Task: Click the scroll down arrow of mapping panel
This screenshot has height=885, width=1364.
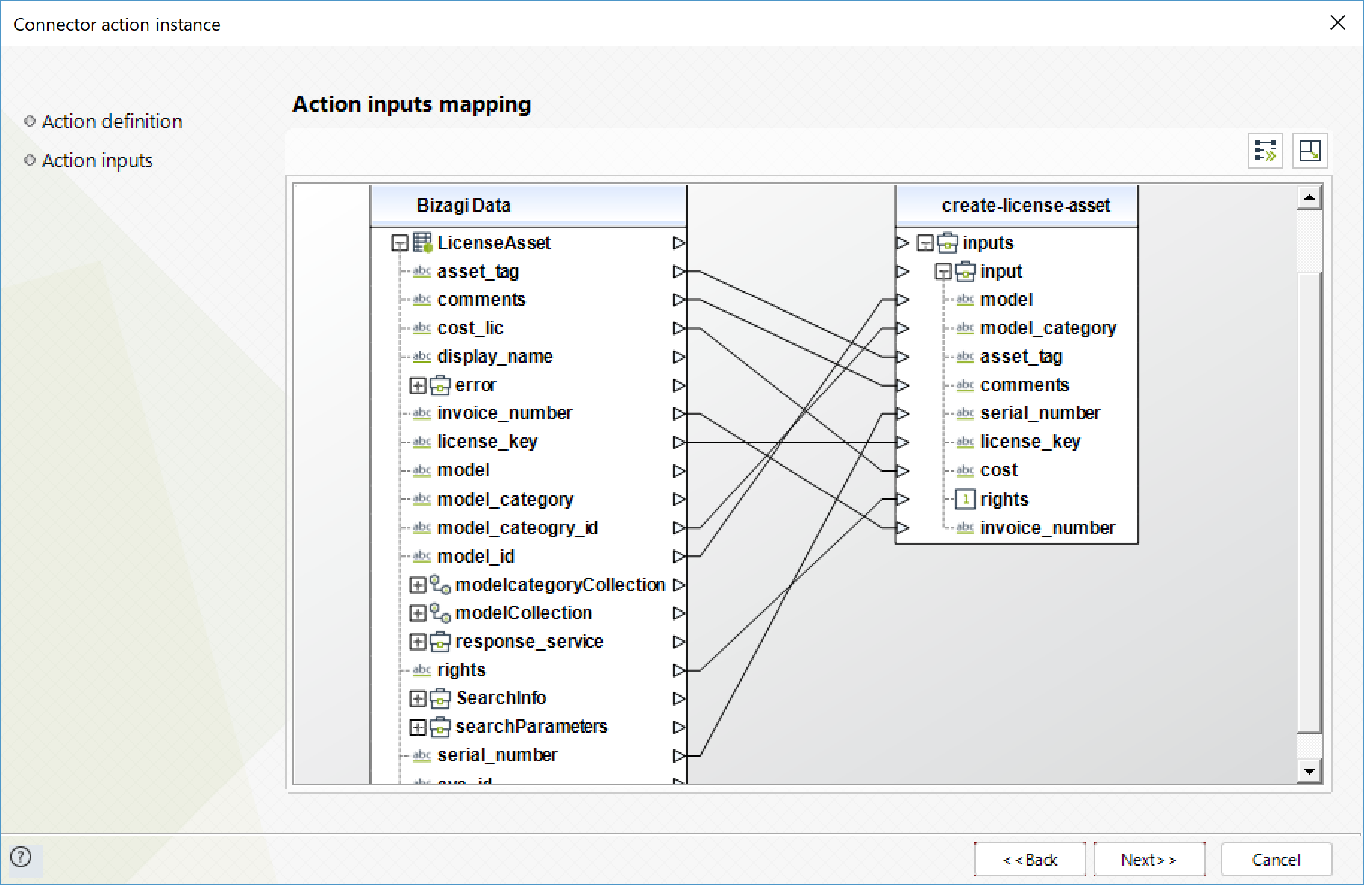Action: pos(1310,771)
